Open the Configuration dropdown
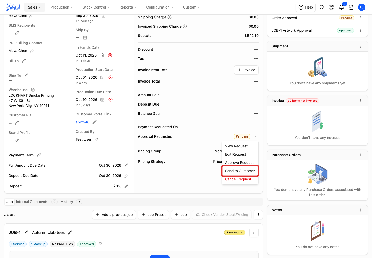 tap(160, 7)
